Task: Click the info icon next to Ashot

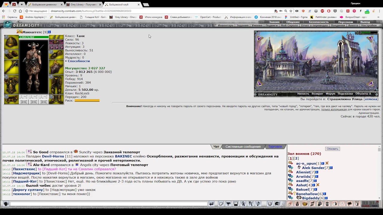Action: tap(313, 185)
